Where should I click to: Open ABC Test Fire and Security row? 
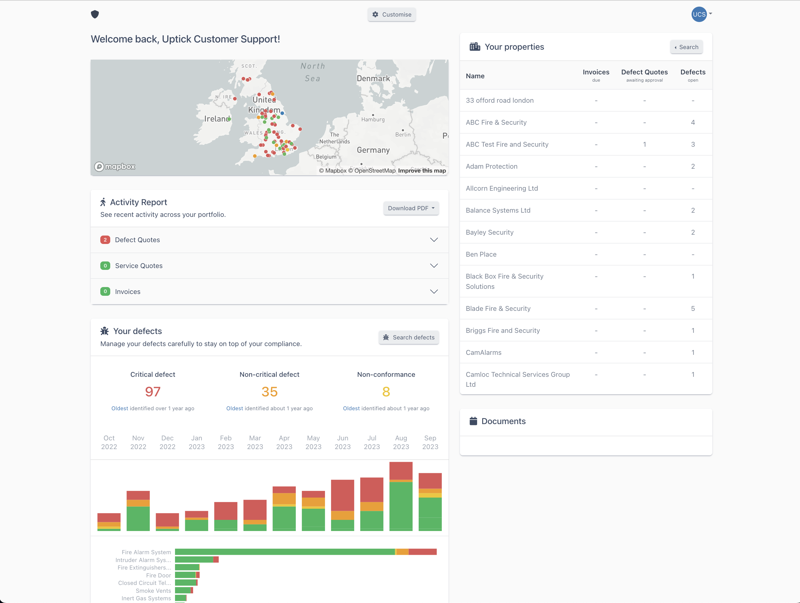(x=586, y=144)
